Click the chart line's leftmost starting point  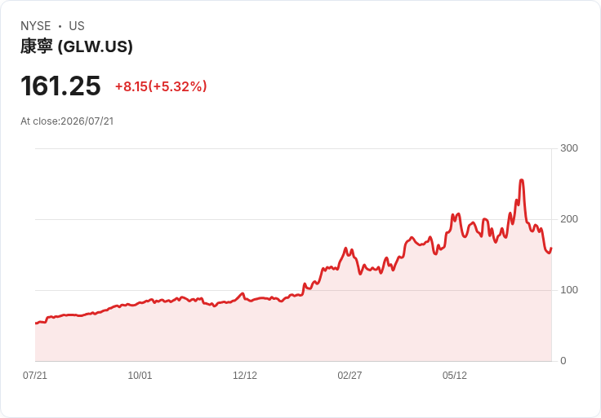36,323
